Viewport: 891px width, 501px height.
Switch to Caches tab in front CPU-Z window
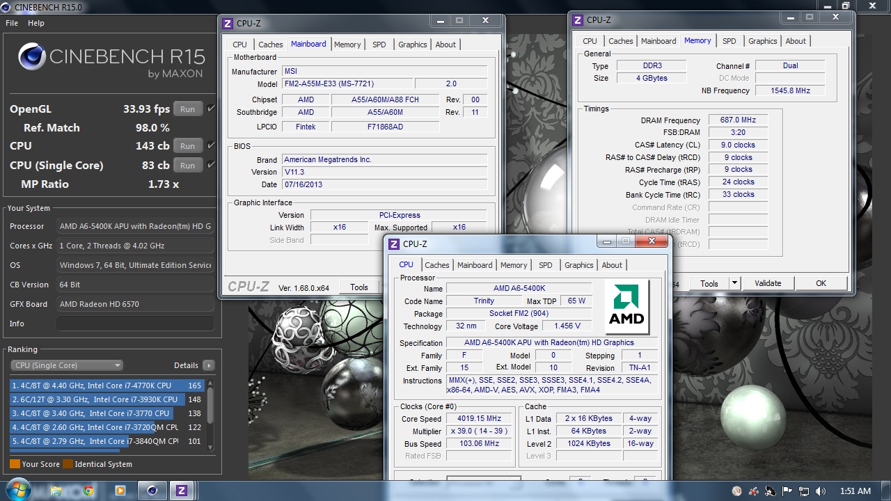point(437,265)
